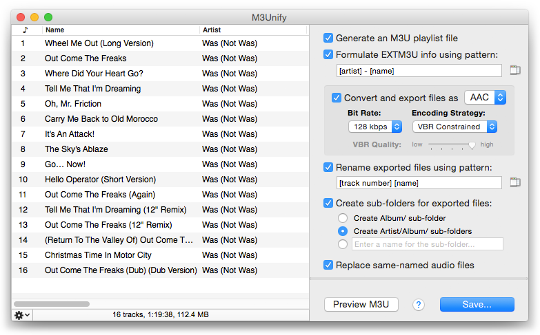Toggle Replace same-named audio files checkbox
Image resolution: width=540 pixels, height=335 pixels.
pos(328,265)
